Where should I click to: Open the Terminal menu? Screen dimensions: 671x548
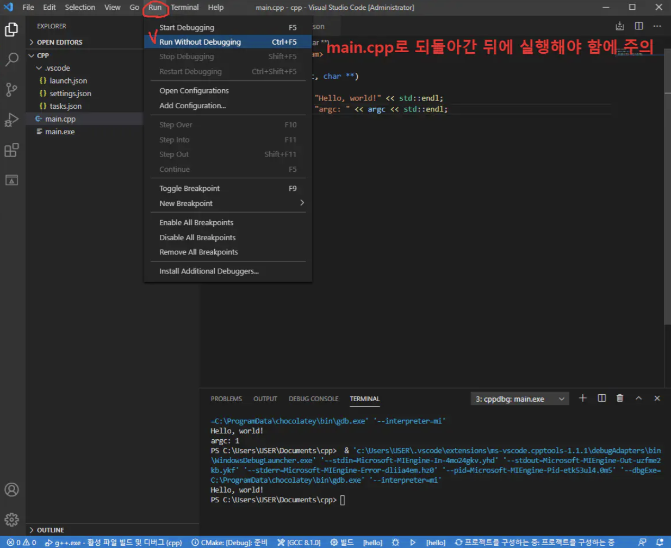185,7
